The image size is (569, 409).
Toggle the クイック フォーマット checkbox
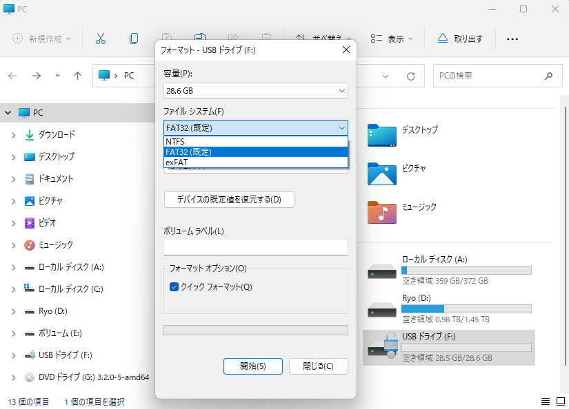174,286
